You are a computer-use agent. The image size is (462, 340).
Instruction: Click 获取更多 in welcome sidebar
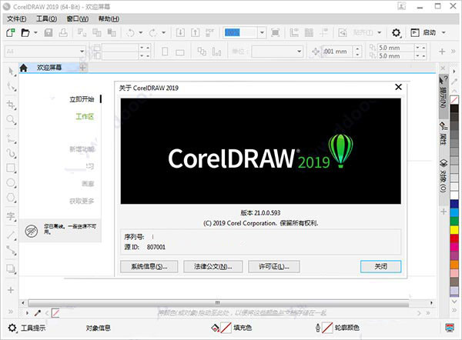[82, 201]
